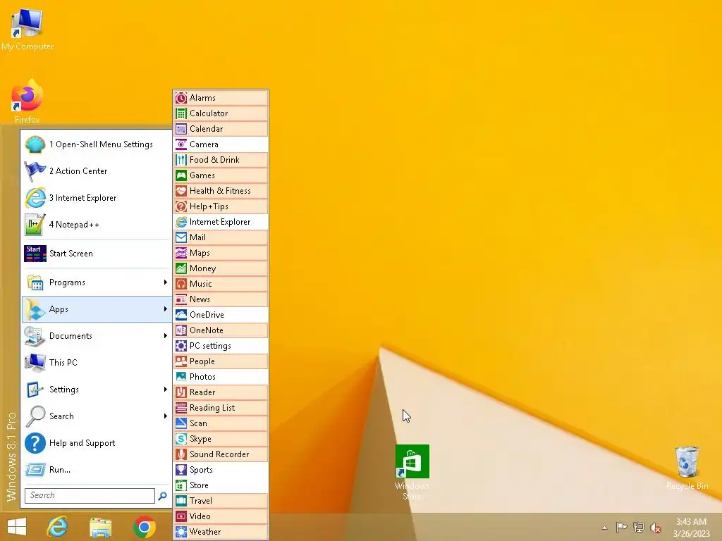Viewport: 722px width, 541px height.
Task: Open Health & Fitness app
Action: point(221,190)
